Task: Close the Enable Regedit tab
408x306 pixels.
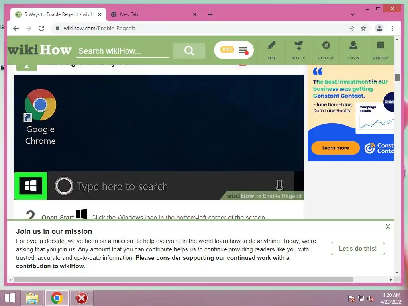Action: [x=99, y=14]
